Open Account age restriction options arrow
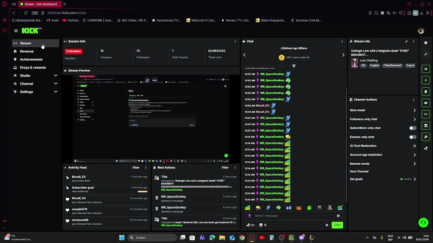 pos(415,155)
